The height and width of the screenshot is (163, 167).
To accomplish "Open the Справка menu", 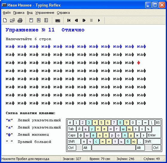I will pos(63,13).
